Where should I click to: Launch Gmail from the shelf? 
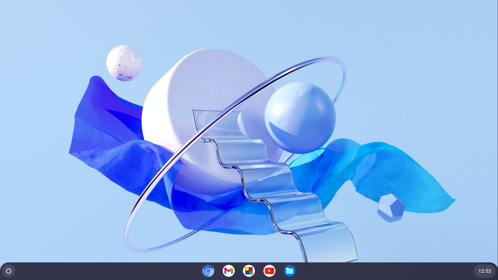(229, 271)
